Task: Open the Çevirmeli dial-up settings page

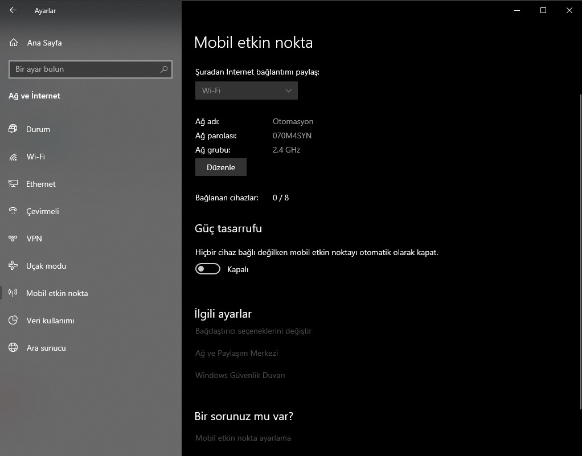Action: [42, 211]
